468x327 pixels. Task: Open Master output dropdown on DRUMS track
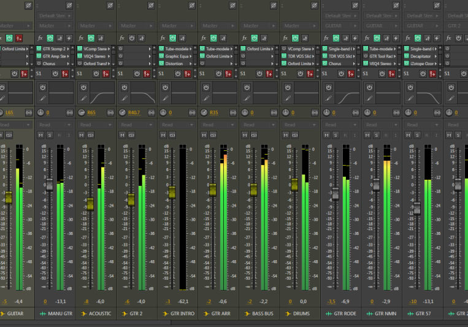(300, 26)
